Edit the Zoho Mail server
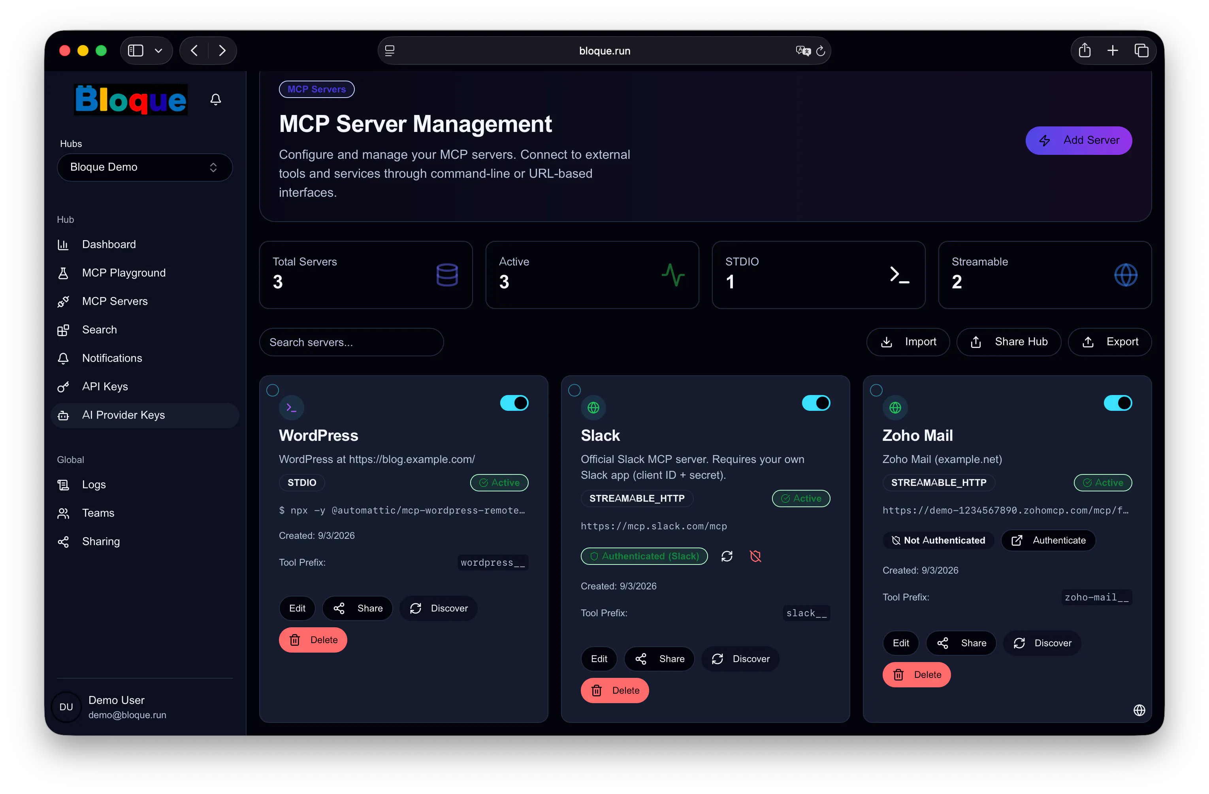 [x=901, y=643]
